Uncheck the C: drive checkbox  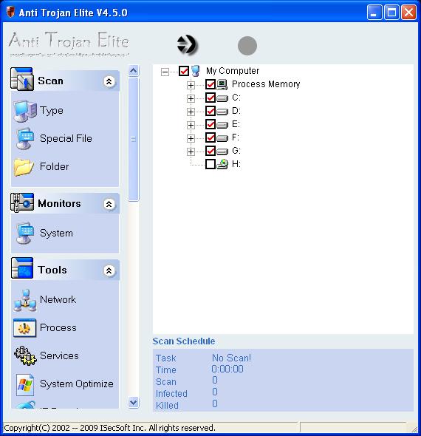(210, 98)
